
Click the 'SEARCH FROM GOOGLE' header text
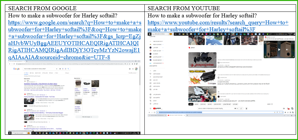coord(42,8)
